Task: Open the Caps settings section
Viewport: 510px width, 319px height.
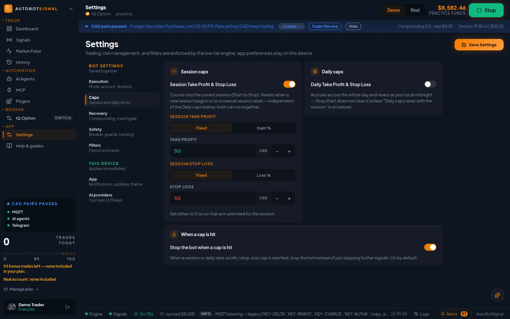Action: coord(122,100)
